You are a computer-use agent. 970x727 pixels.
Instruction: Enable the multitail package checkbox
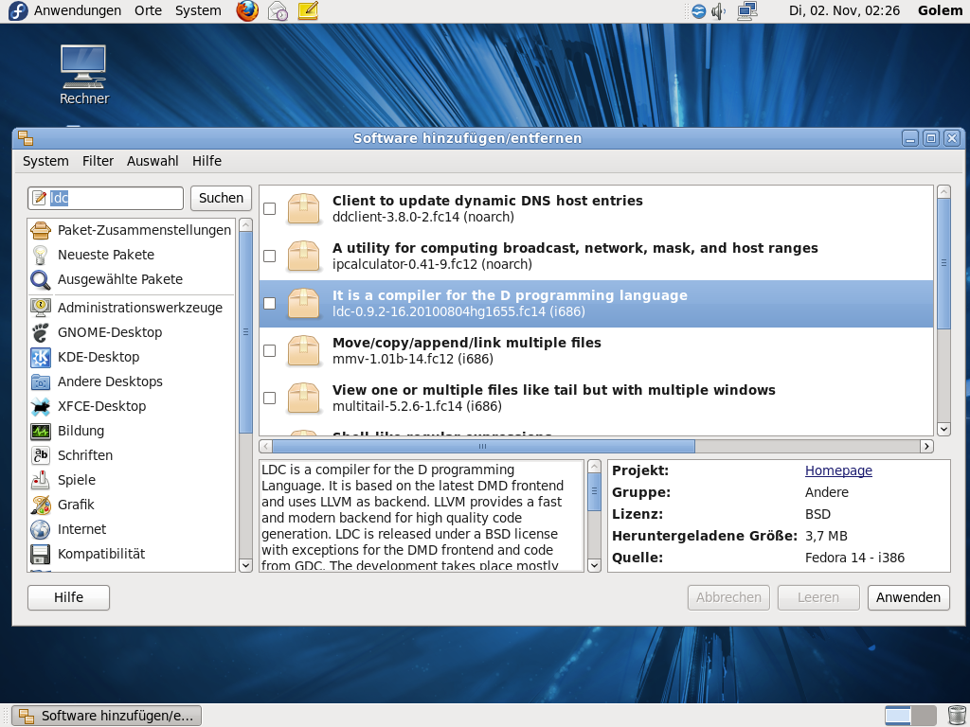point(270,398)
